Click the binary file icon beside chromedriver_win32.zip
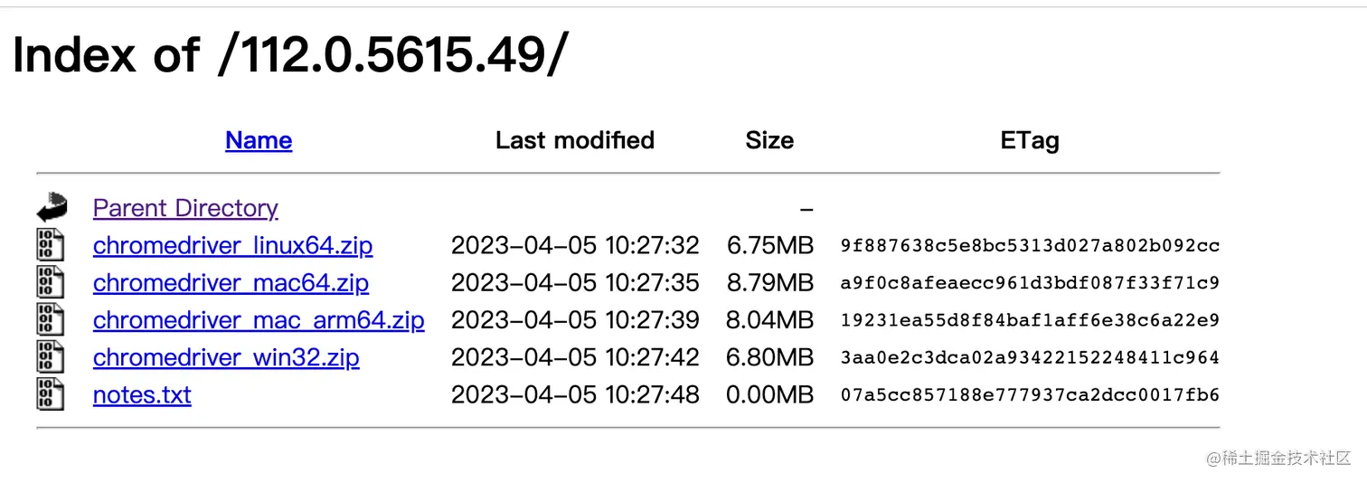Viewport: 1367px width, 483px height. click(50, 356)
